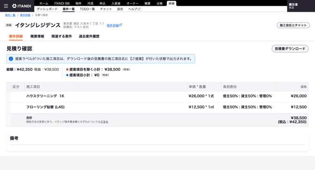Click ¥26,000 * 1式 unit cell

(x=201, y=96)
